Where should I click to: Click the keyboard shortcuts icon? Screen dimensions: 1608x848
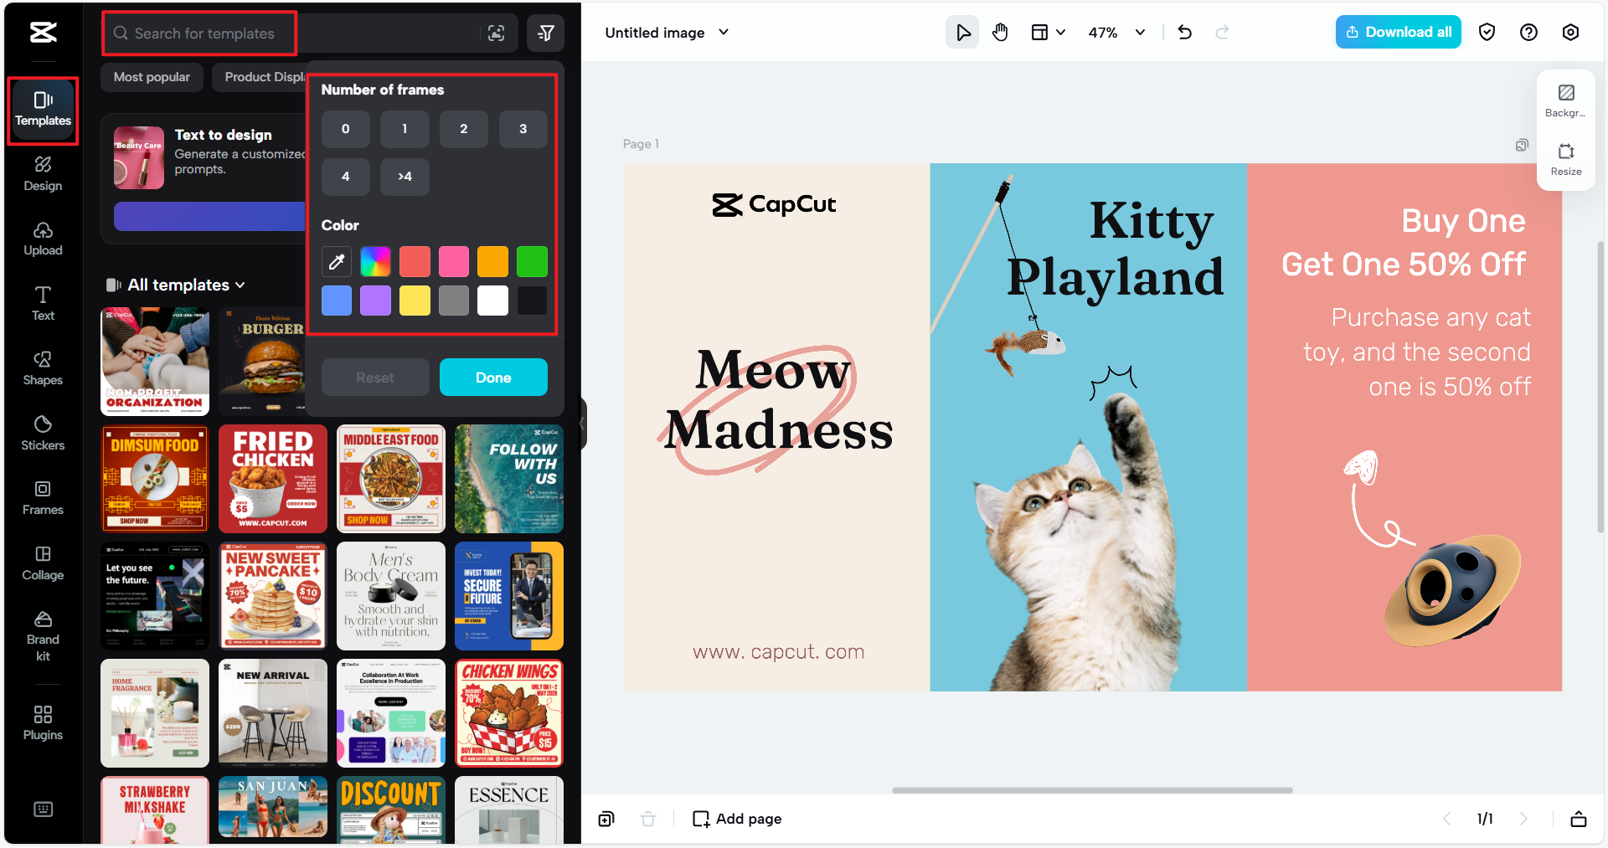click(x=43, y=809)
